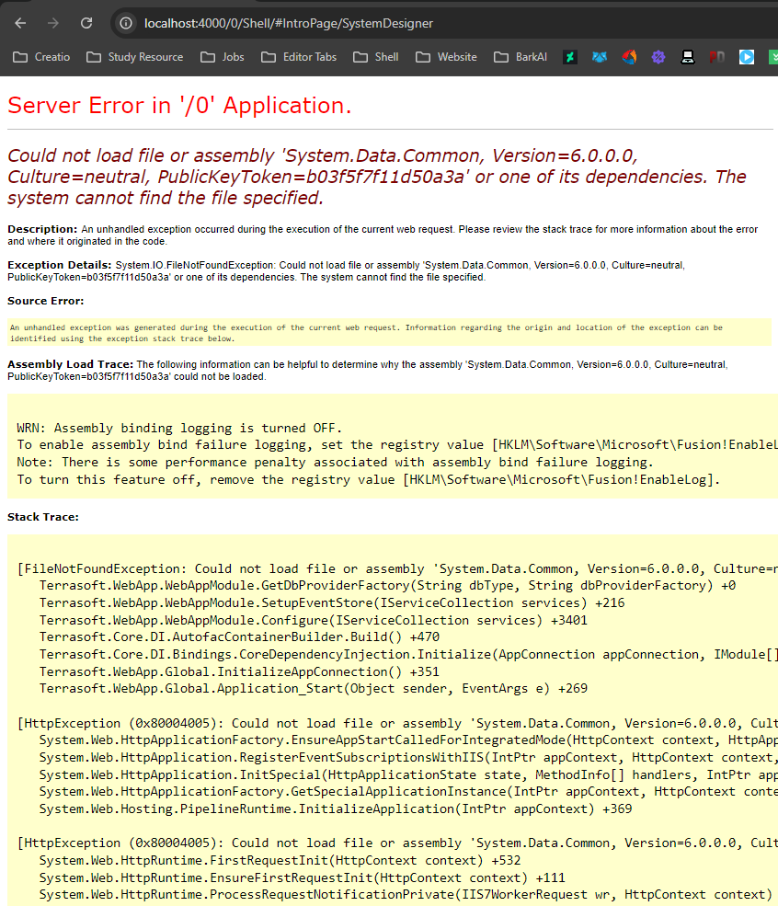Image resolution: width=778 pixels, height=906 pixels.
Task: Open the blue play button bookmark icon
Action: (746, 57)
